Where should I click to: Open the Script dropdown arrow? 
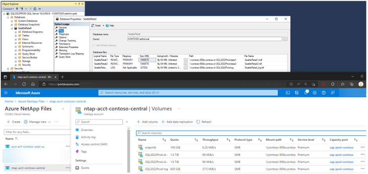tap(103, 25)
